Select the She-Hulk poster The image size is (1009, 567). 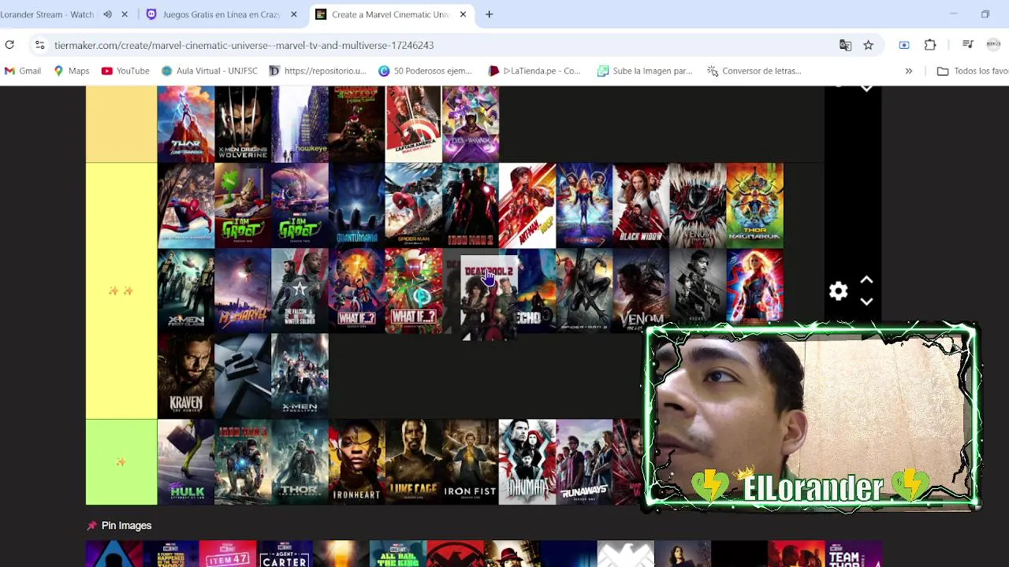tap(186, 462)
